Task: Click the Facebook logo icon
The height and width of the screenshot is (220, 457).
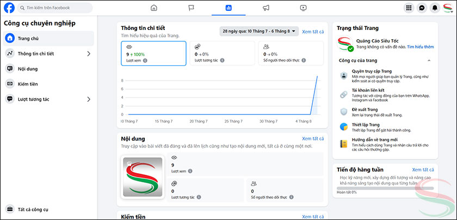Action: point(9,8)
